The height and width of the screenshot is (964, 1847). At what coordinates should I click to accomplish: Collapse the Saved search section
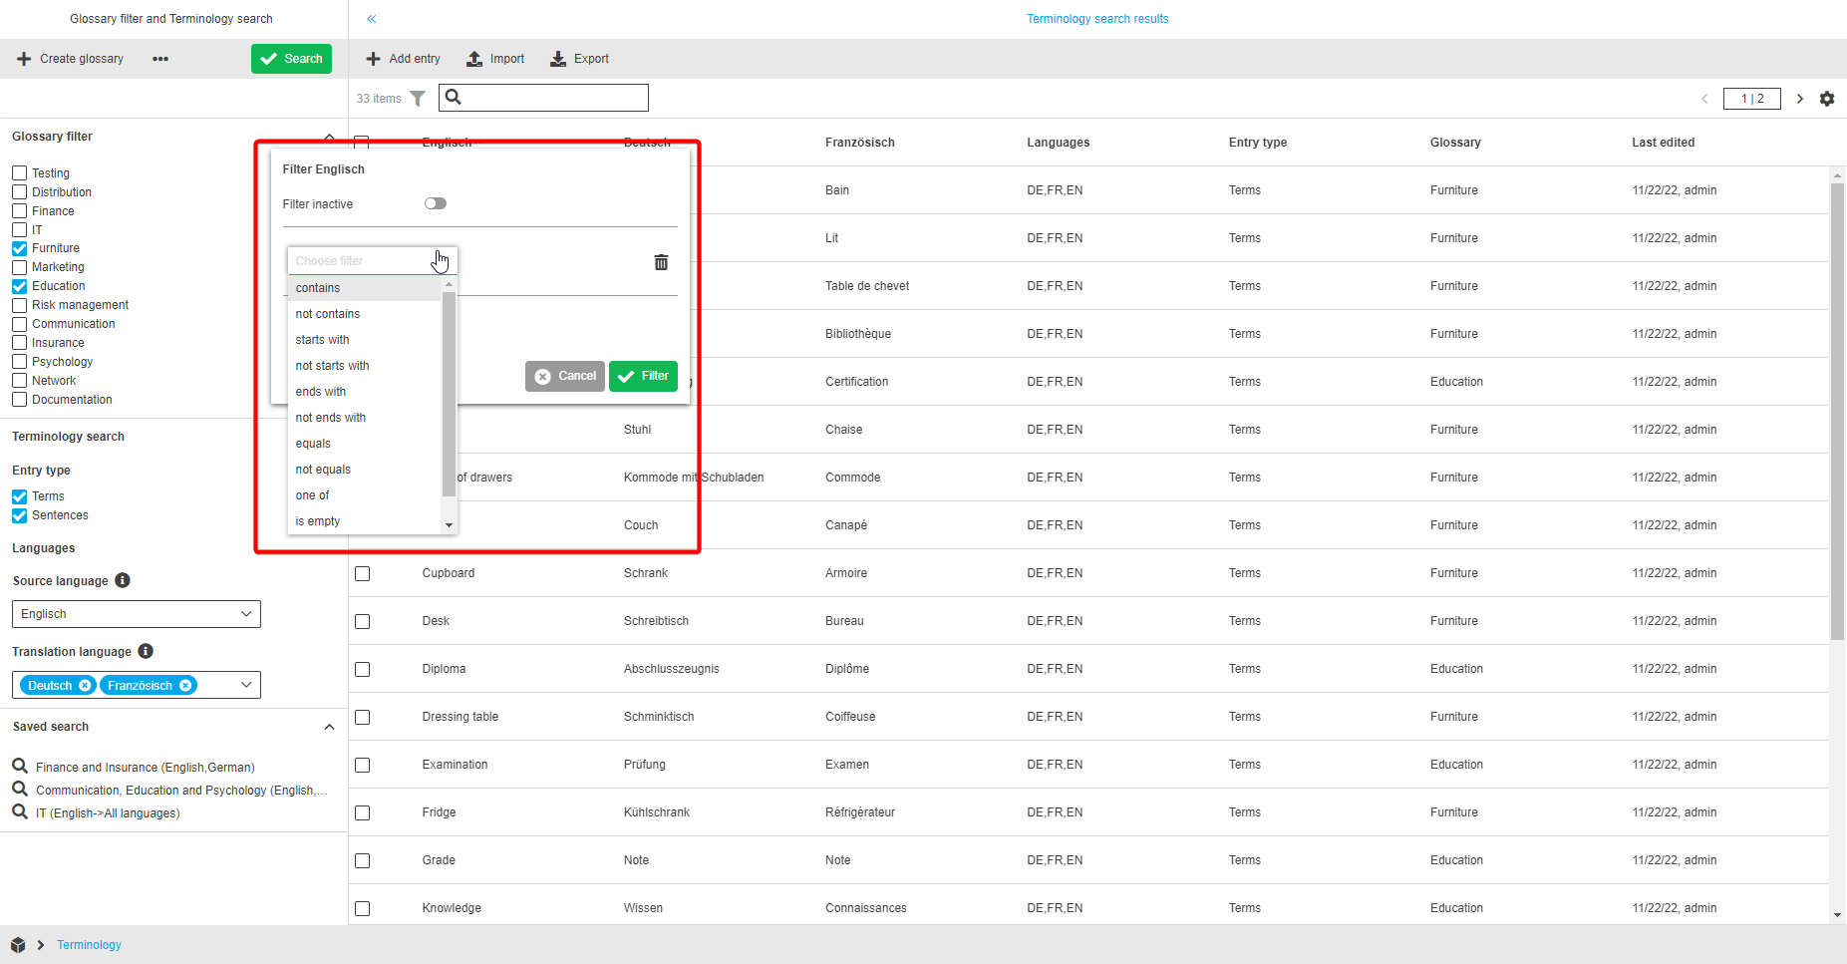(329, 727)
